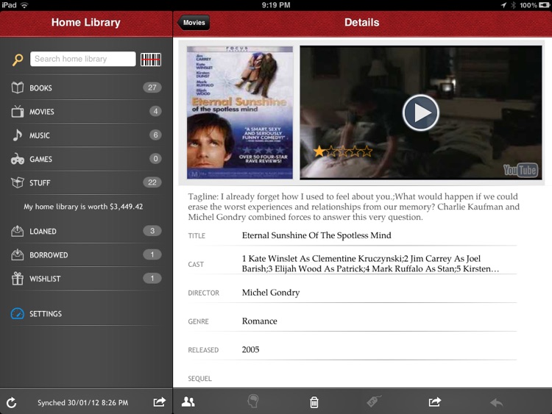Tap the reply arrow icon in the toolbar
The height and width of the screenshot is (414, 552).
point(496,402)
